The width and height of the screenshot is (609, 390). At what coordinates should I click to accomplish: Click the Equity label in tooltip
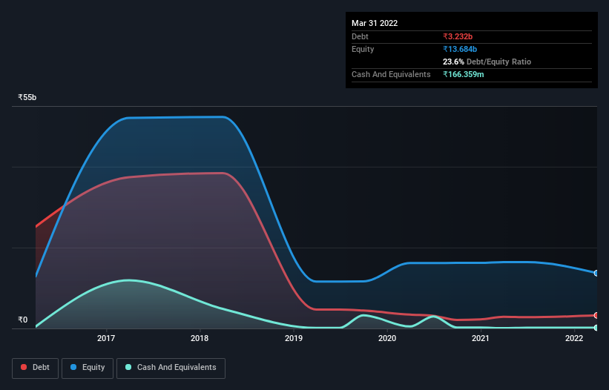coord(363,49)
